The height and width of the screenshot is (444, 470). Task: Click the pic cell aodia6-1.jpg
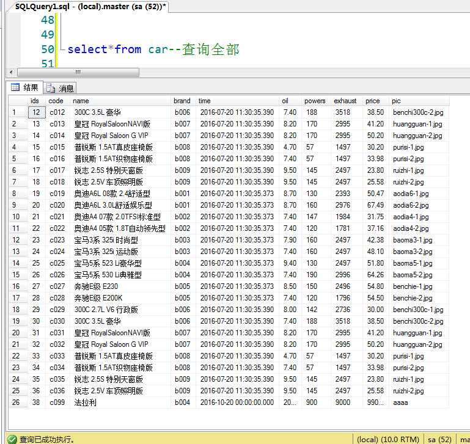click(419, 194)
